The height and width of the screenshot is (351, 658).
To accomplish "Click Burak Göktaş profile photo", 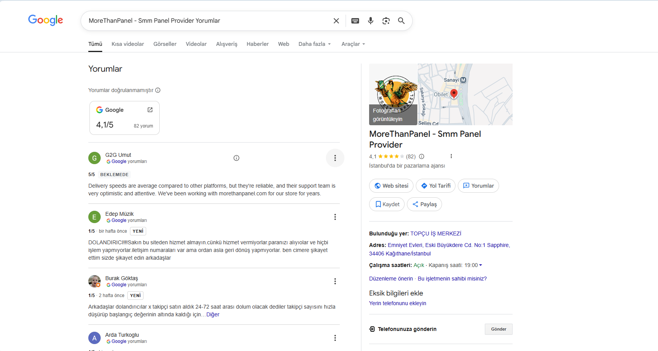I will point(94,281).
